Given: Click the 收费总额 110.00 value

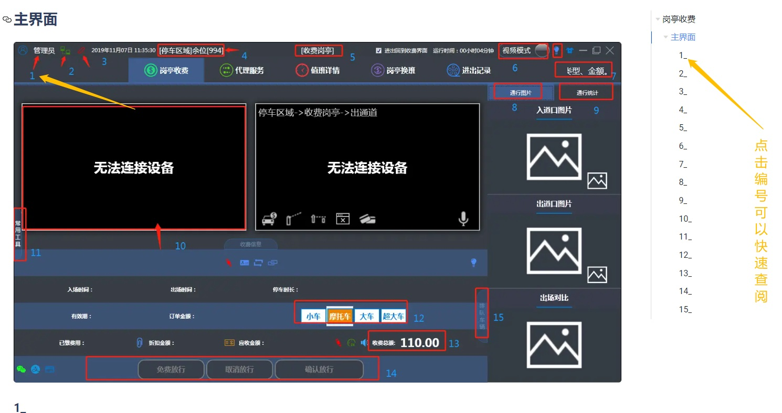Looking at the screenshot, I should [x=420, y=343].
